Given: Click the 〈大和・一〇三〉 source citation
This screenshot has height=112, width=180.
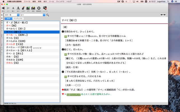Looking at the screenshot, I should [73, 85].
